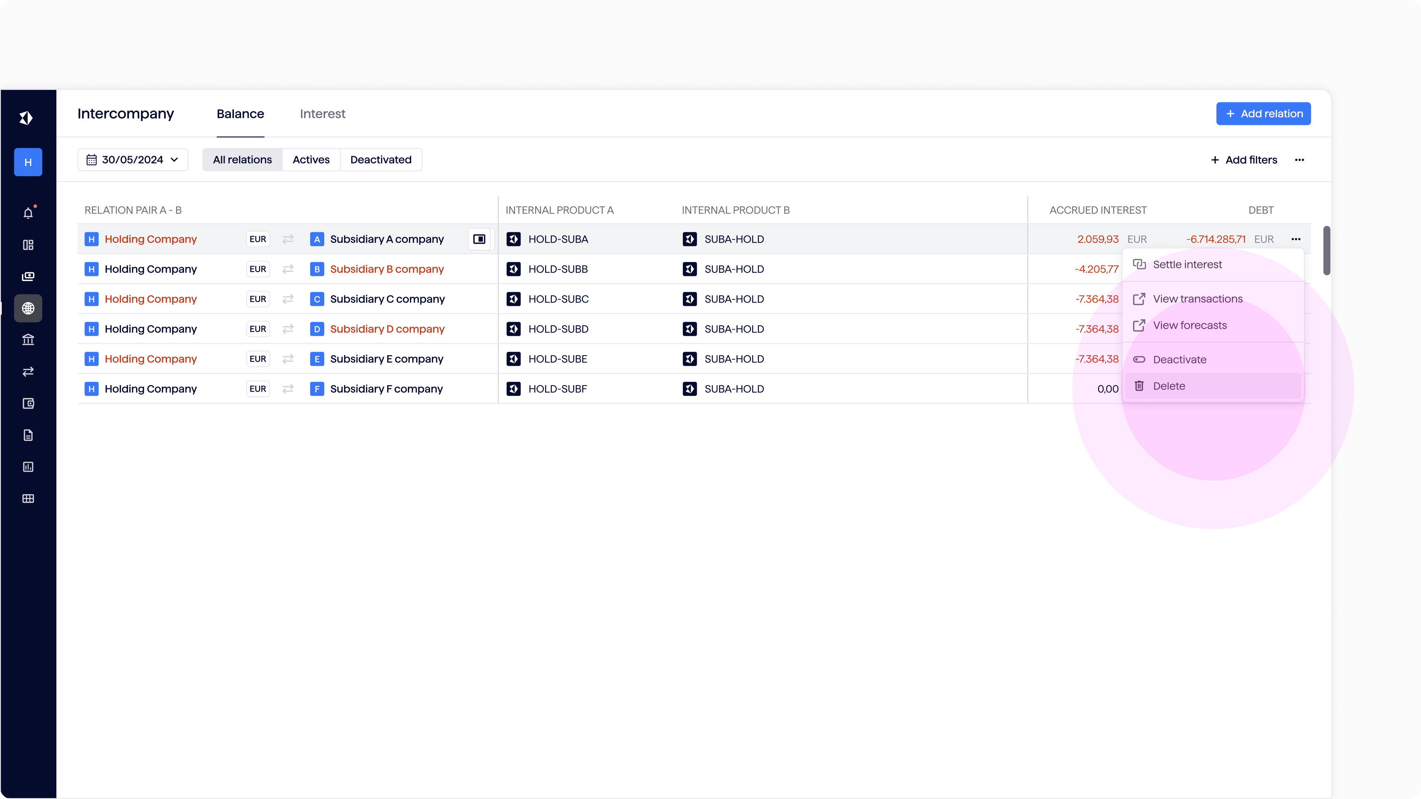Choose View forecasts from the menu
This screenshot has height=799, width=1421.
point(1213,326)
